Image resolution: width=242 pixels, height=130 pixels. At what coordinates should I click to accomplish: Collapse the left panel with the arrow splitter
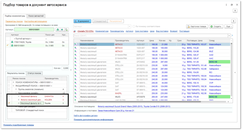point(71,70)
